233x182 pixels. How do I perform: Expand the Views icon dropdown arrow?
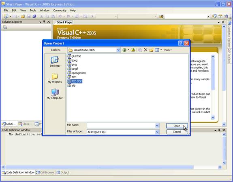click(x=161, y=50)
